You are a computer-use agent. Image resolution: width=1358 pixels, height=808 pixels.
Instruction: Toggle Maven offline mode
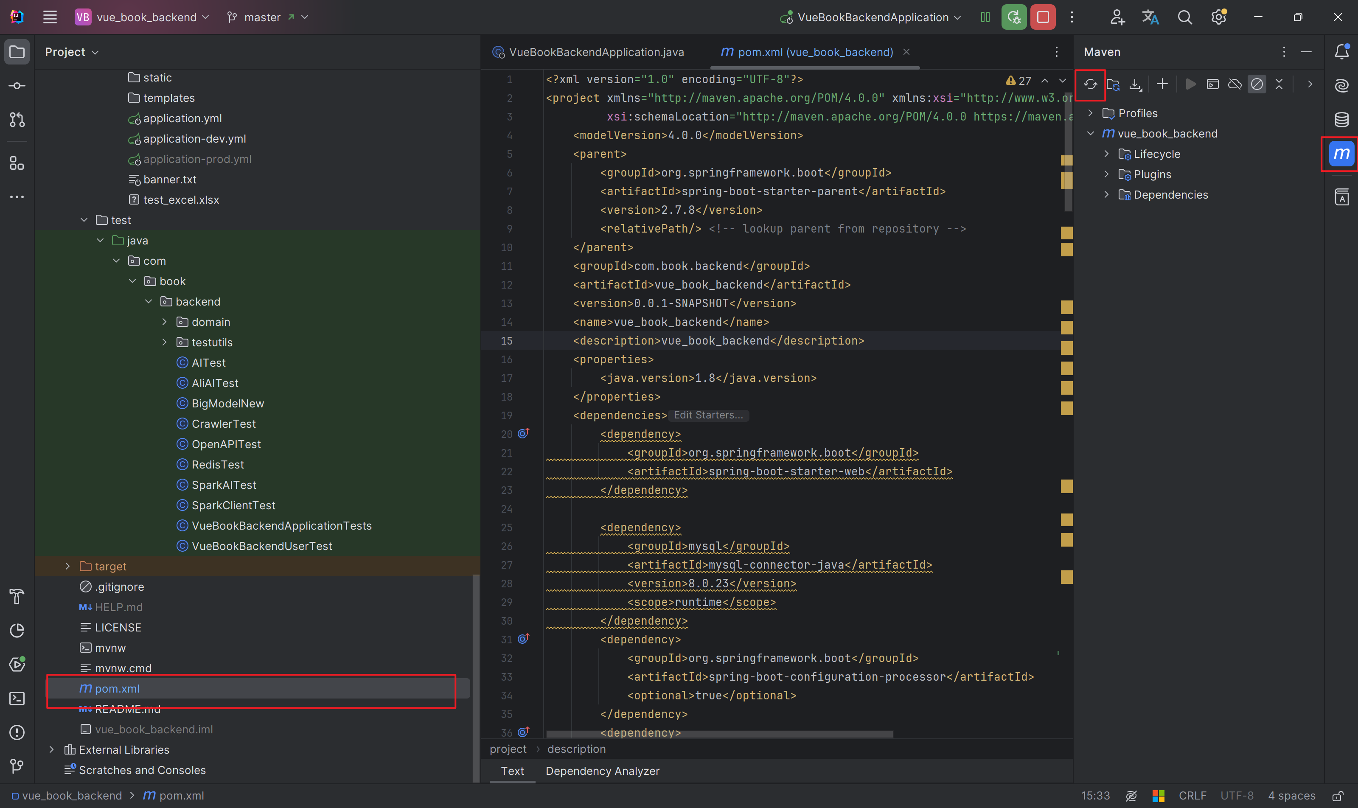(1235, 84)
